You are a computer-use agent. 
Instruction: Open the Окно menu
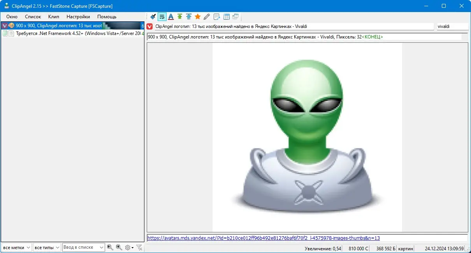(x=12, y=17)
